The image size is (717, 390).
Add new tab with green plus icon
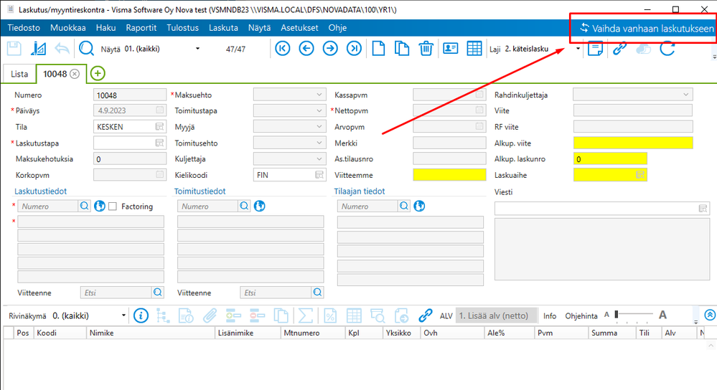coord(98,73)
